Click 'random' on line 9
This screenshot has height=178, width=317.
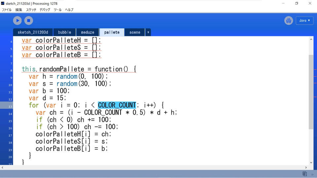(67, 76)
